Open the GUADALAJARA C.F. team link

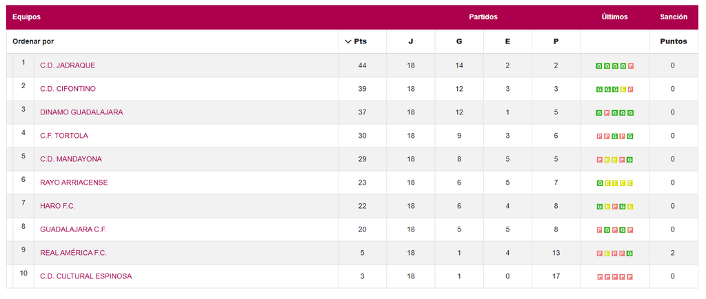tap(73, 229)
